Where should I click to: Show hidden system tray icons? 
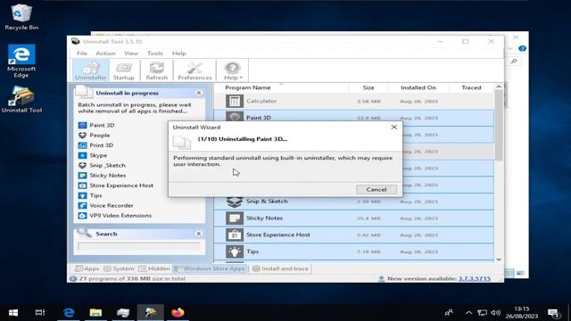point(468,313)
